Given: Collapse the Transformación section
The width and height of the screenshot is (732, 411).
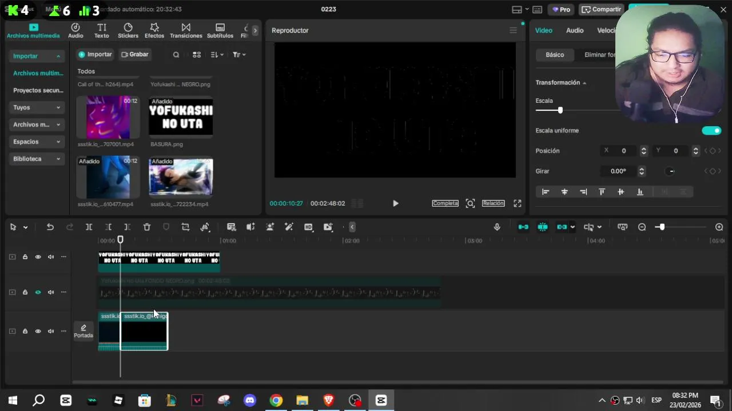Looking at the screenshot, I should click(x=584, y=83).
